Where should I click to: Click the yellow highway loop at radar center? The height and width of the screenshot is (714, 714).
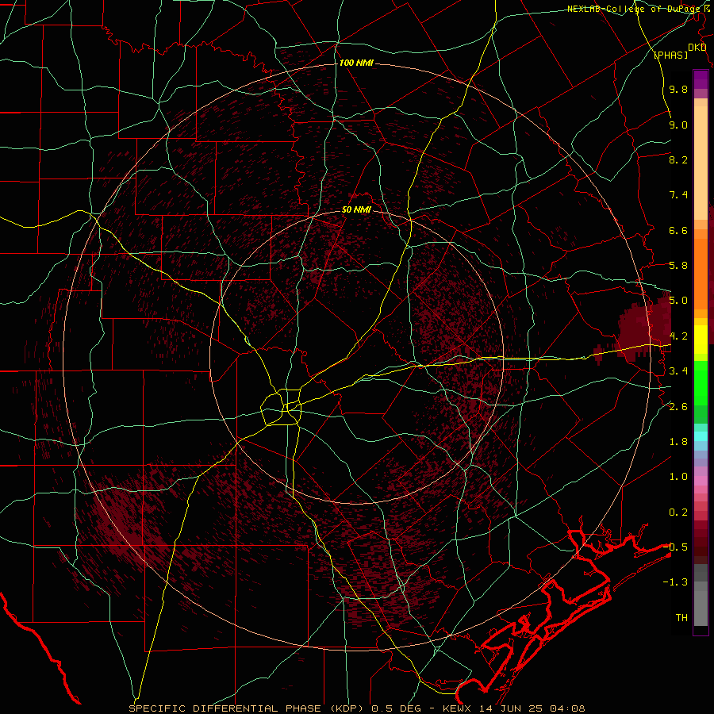click(x=282, y=407)
